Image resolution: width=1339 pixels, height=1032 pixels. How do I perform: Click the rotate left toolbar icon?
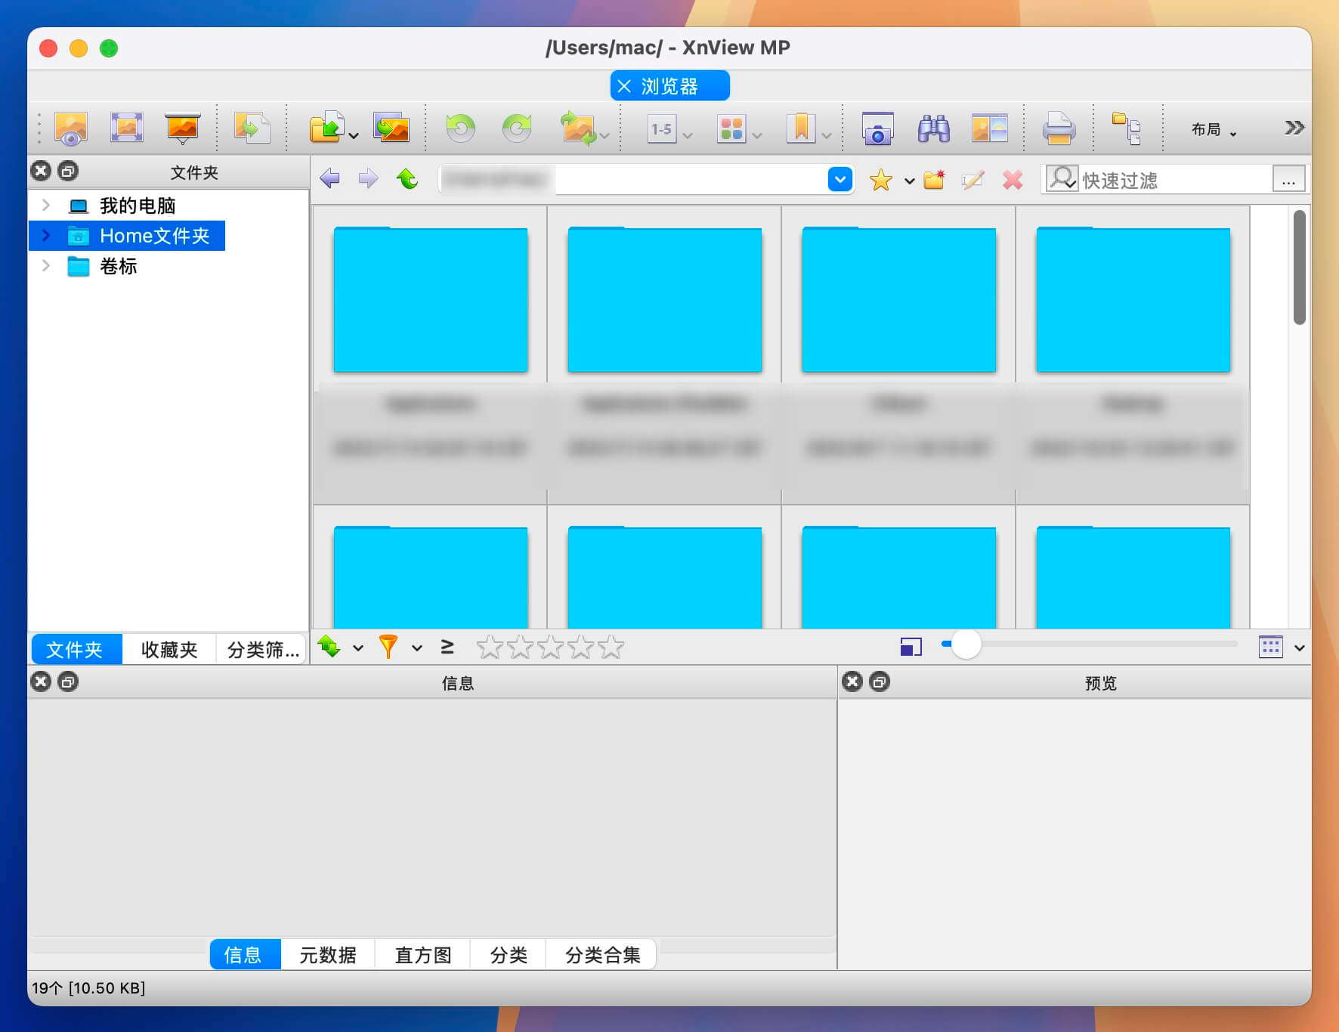(x=462, y=127)
